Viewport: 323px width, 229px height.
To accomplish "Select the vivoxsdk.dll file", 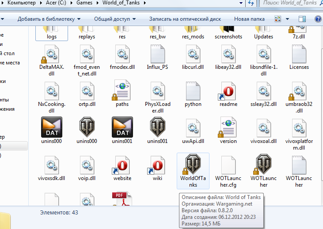I will click(52, 169).
